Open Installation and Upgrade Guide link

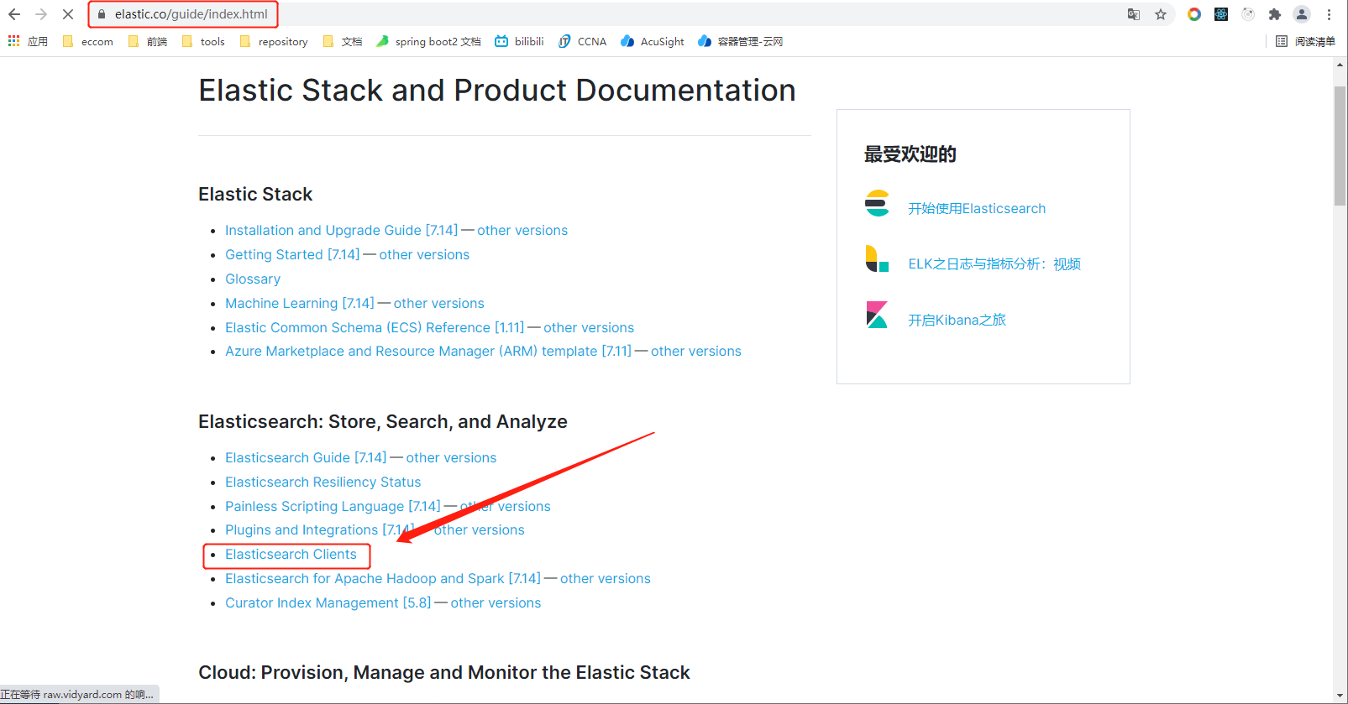[341, 230]
